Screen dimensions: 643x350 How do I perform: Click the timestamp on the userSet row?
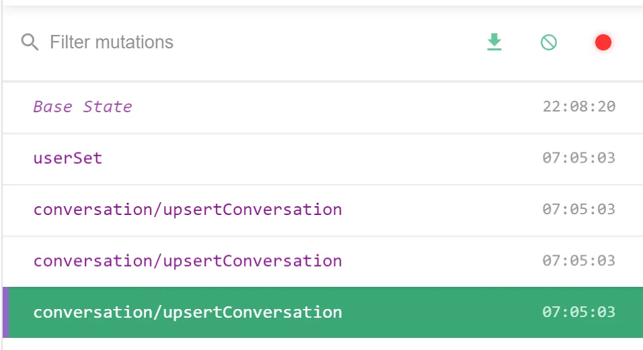tap(578, 159)
